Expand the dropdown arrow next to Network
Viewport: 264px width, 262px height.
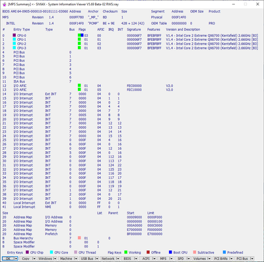click(x=117, y=259)
